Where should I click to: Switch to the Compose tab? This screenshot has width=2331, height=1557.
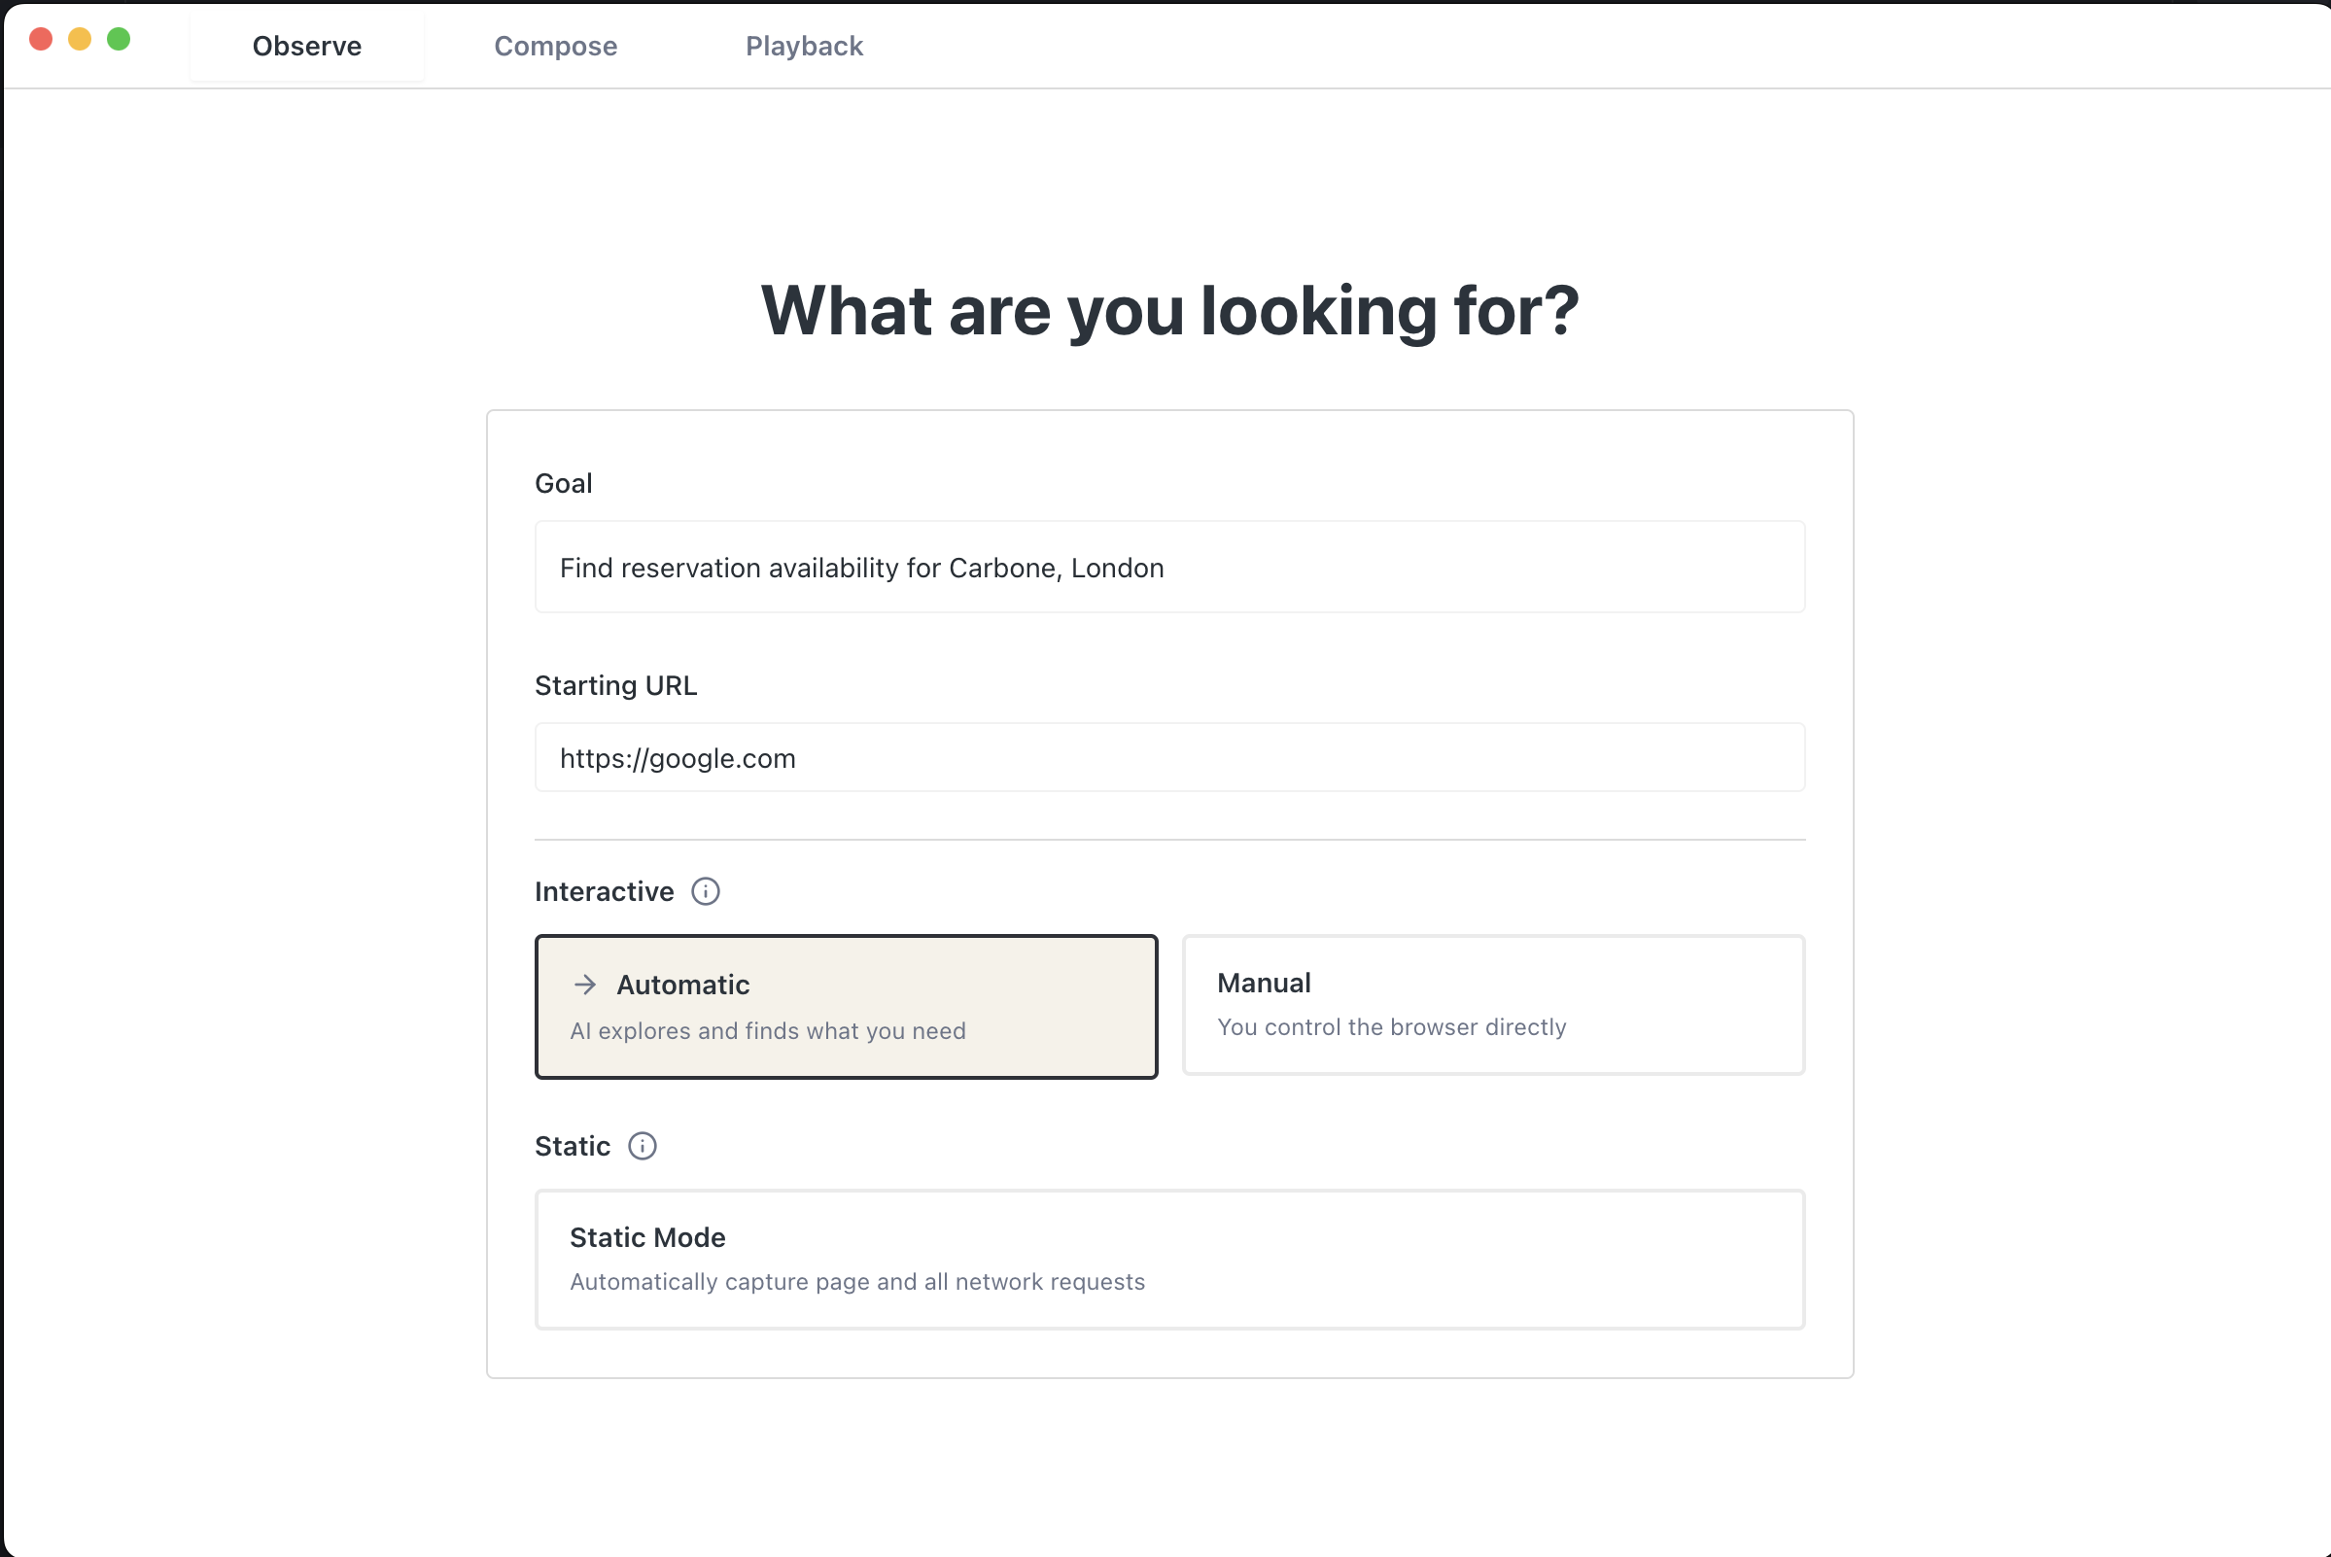pos(555,46)
